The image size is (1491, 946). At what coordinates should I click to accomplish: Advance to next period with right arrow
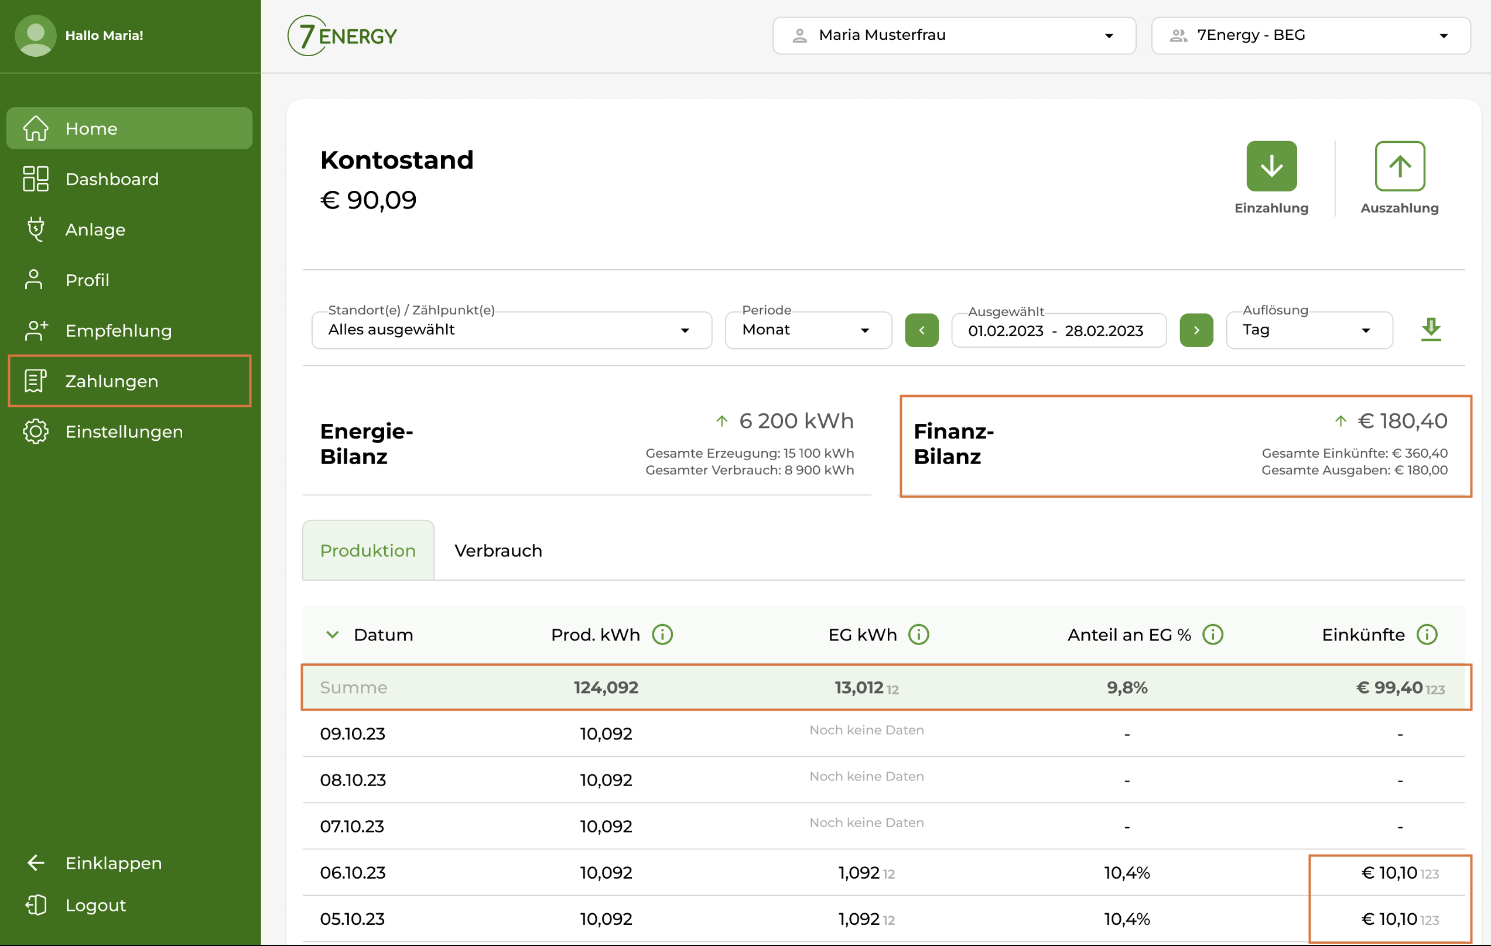[x=1196, y=331]
